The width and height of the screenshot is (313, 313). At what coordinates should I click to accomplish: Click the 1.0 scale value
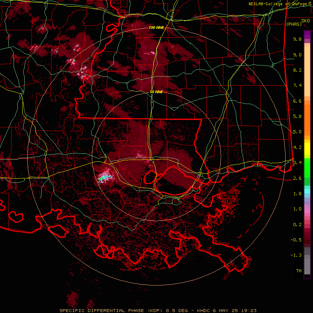coord(297,209)
